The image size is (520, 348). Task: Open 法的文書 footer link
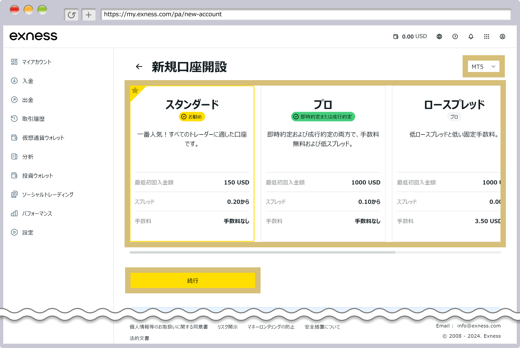click(139, 338)
